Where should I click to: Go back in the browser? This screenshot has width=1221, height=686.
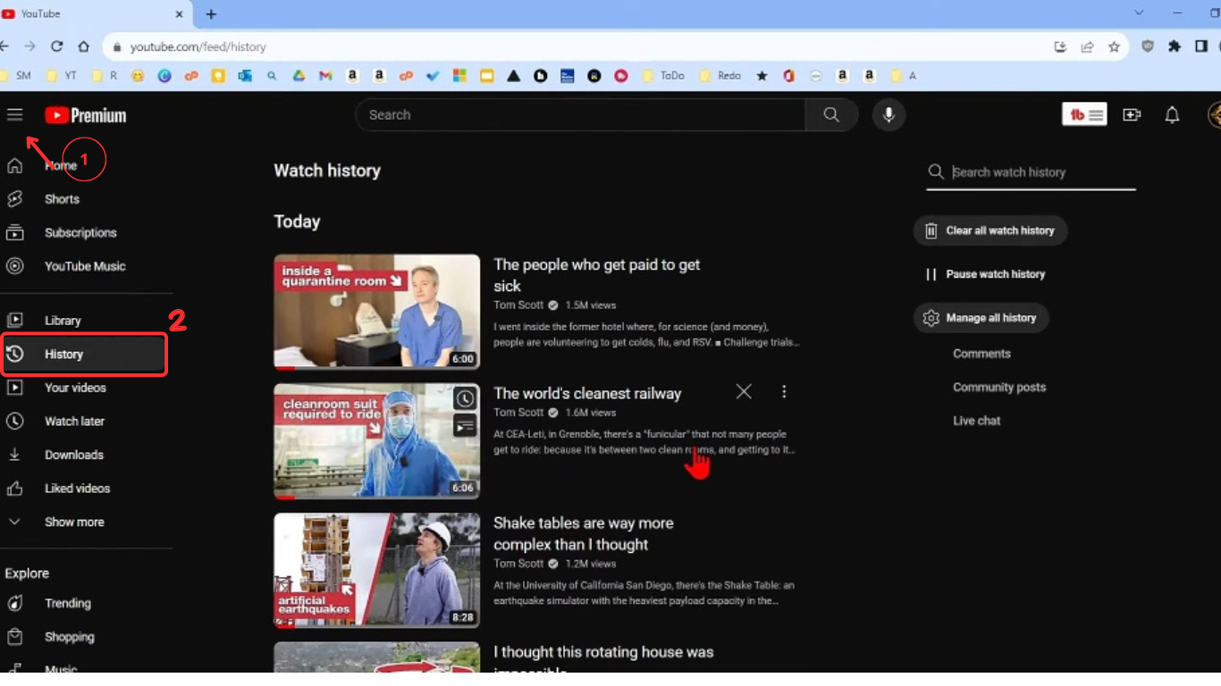tap(4, 46)
